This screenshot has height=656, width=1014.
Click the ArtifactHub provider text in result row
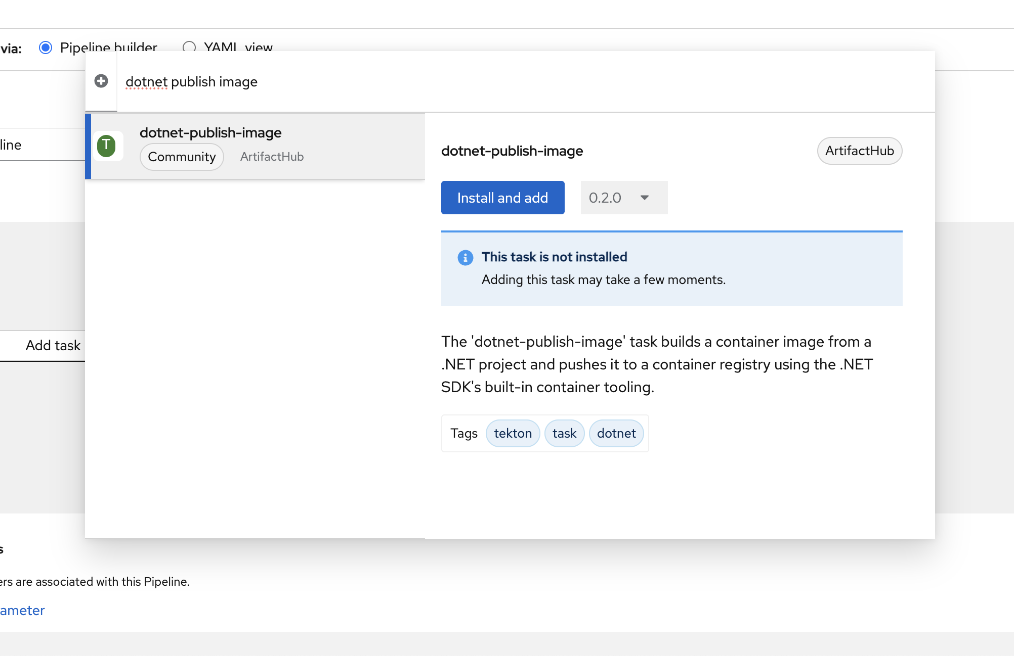(x=272, y=157)
